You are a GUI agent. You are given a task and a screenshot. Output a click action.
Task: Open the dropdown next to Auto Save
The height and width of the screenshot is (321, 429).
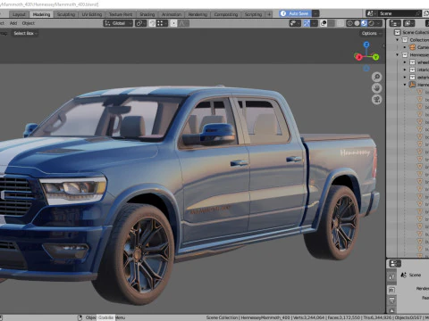pyautogui.click(x=315, y=13)
